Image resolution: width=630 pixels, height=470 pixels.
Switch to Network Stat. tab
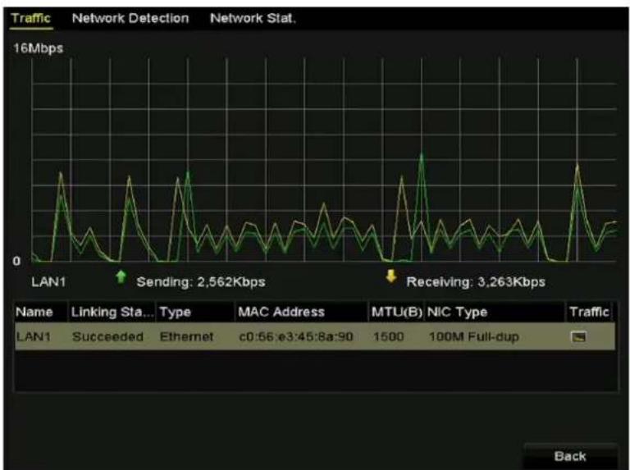pos(253,19)
